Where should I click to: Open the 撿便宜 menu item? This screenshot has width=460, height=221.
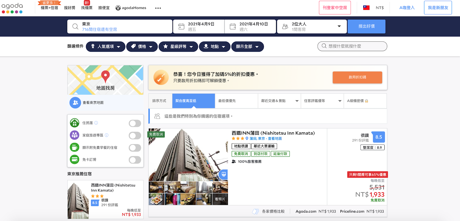pyautogui.click(x=104, y=8)
